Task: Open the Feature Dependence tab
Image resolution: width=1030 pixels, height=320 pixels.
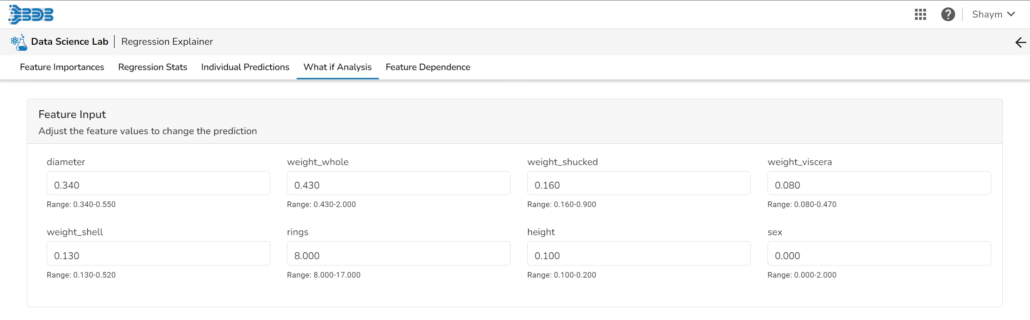Action: [428, 67]
